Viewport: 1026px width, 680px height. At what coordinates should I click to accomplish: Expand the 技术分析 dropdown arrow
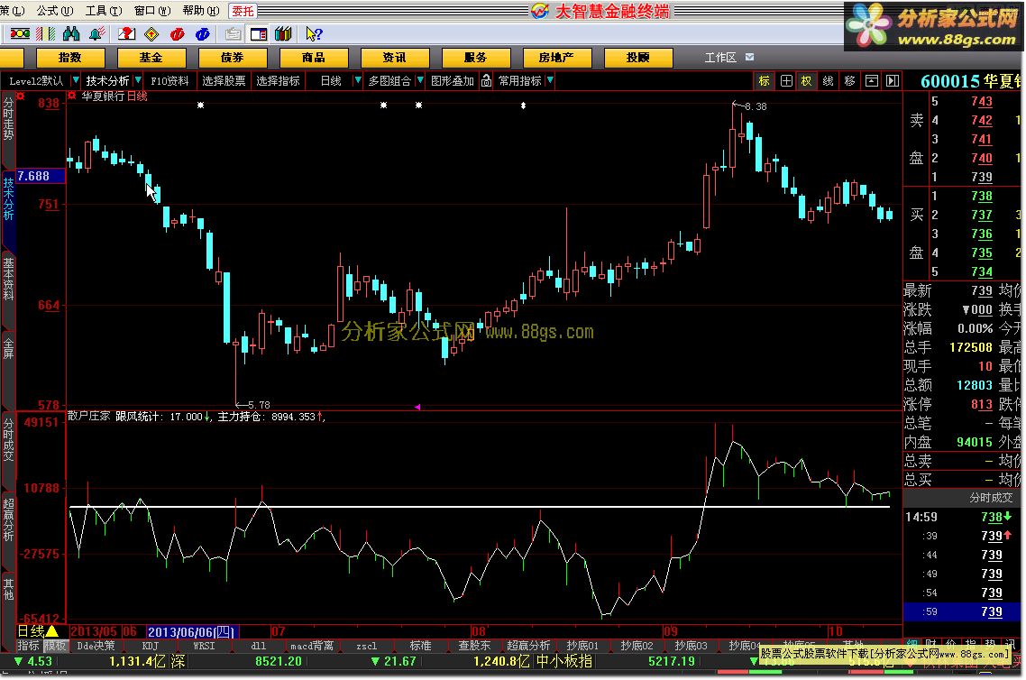coord(137,80)
